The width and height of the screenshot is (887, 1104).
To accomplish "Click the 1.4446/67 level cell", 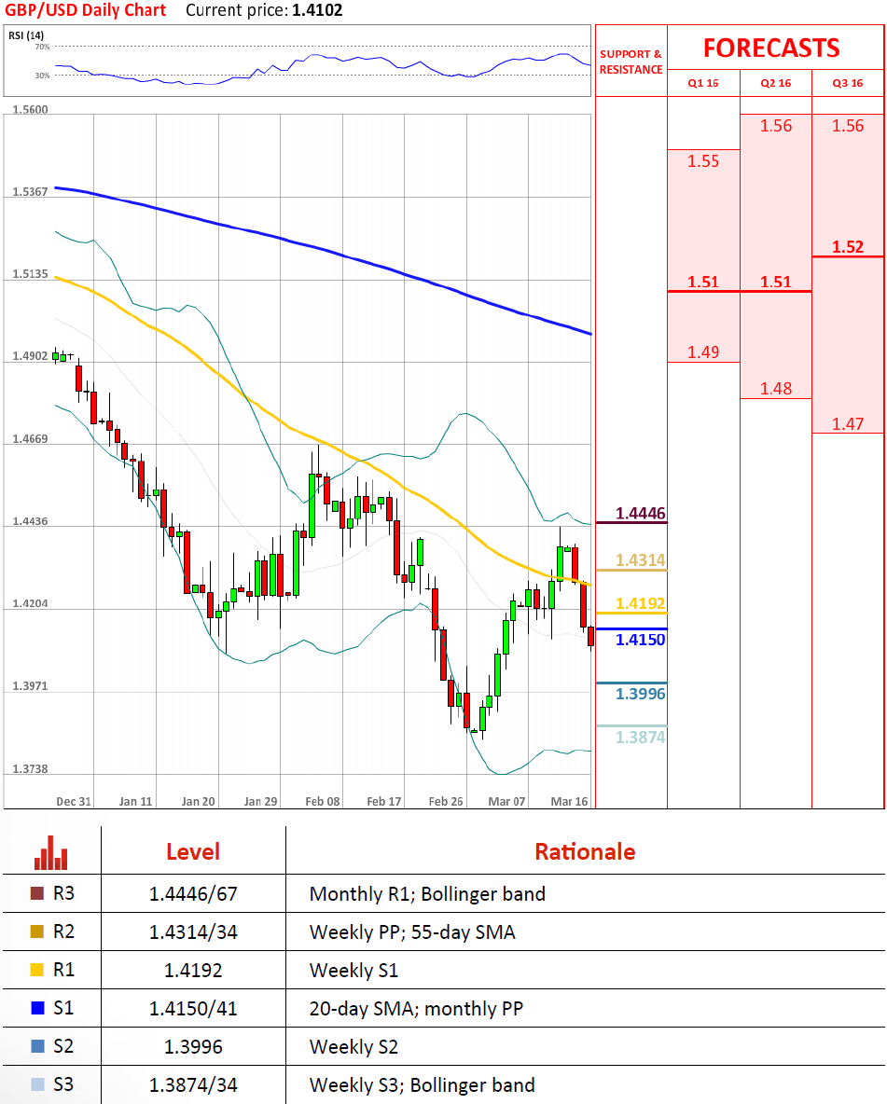I will 193,894.
